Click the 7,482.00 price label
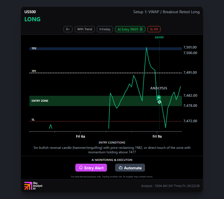The width and height of the screenshot is (224, 199). click(190, 95)
